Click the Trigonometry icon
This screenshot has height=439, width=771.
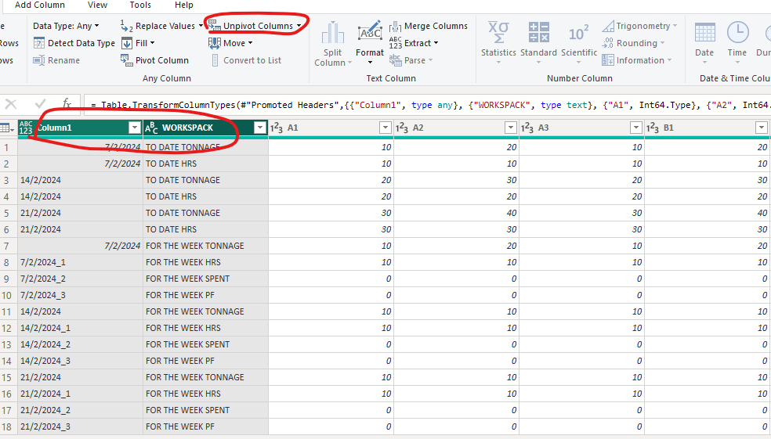pos(608,26)
